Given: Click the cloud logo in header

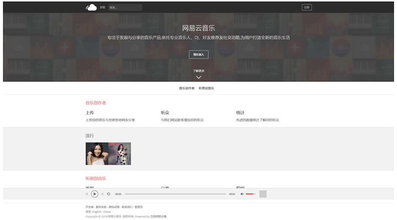Looking at the screenshot, I should pos(91,7).
